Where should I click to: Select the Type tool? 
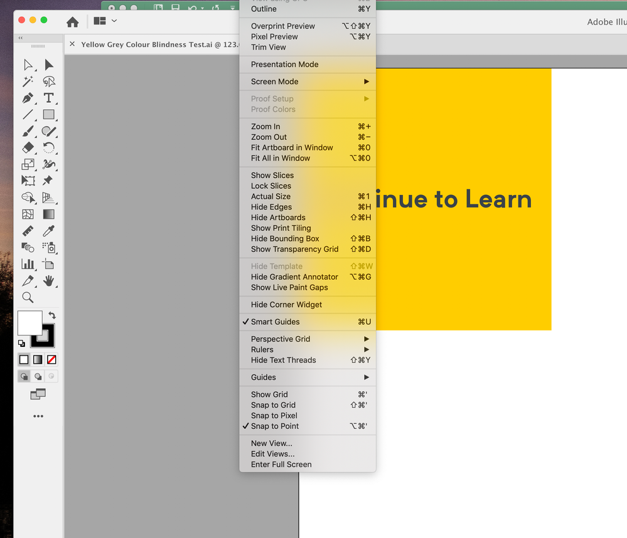coord(49,98)
